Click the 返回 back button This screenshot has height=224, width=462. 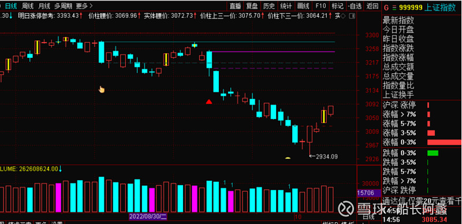pyautogui.click(x=372, y=6)
